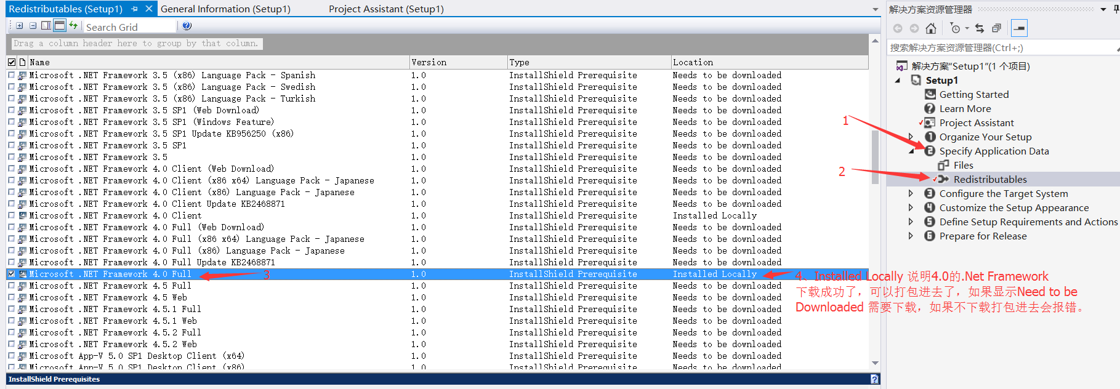Open Learn More in Solution Explorer

[x=965, y=108]
